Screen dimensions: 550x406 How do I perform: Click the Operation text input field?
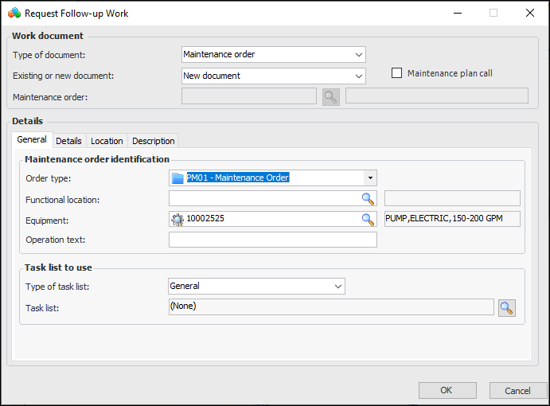pos(272,240)
